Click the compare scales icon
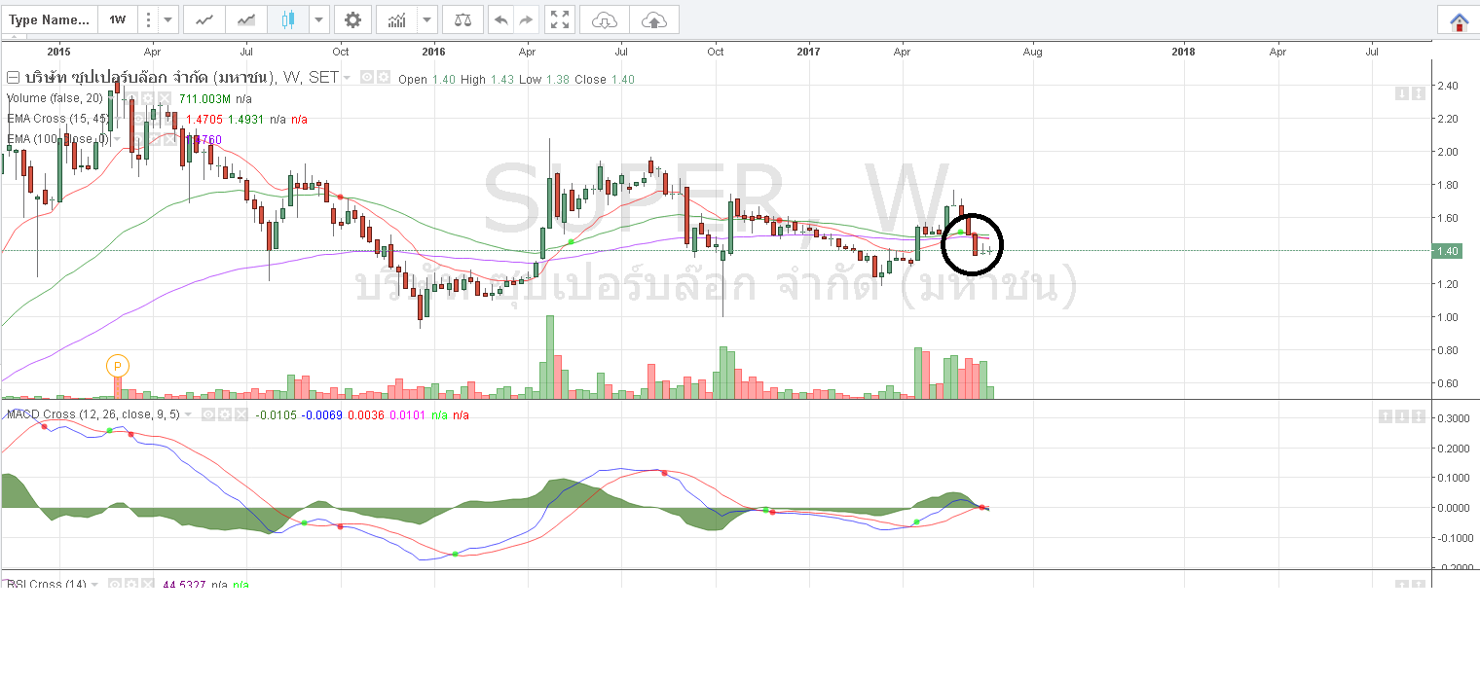This screenshot has height=683, width=1480. click(x=462, y=19)
